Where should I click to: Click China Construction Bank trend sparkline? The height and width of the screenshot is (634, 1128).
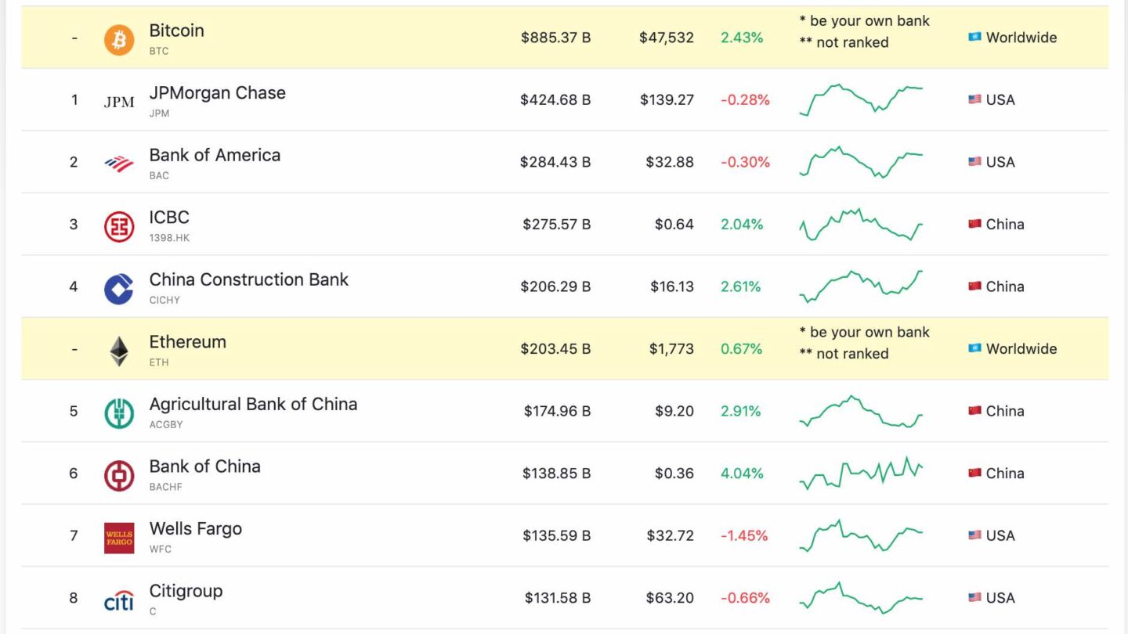pos(861,286)
